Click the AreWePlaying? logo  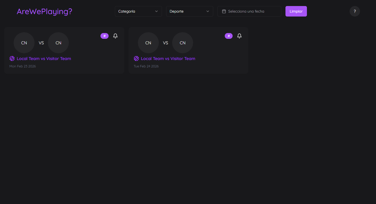tap(44, 11)
